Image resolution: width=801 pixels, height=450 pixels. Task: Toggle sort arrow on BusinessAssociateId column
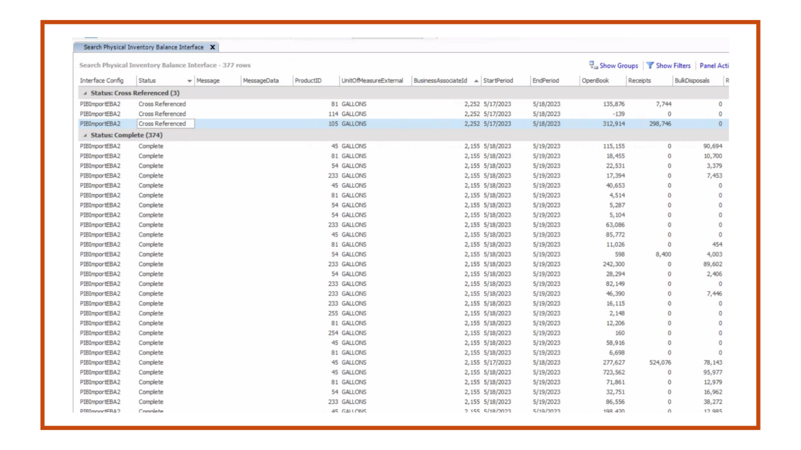[x=476, y=81]
